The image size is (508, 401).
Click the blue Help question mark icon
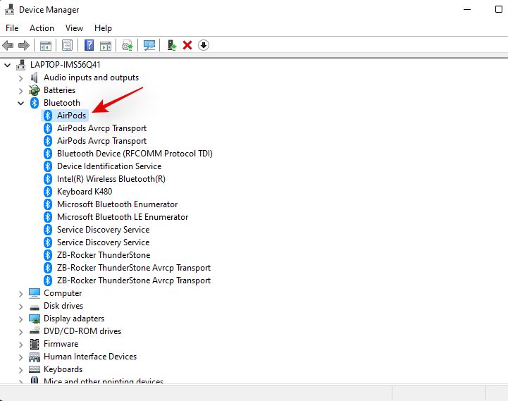[x=89, y=45]
